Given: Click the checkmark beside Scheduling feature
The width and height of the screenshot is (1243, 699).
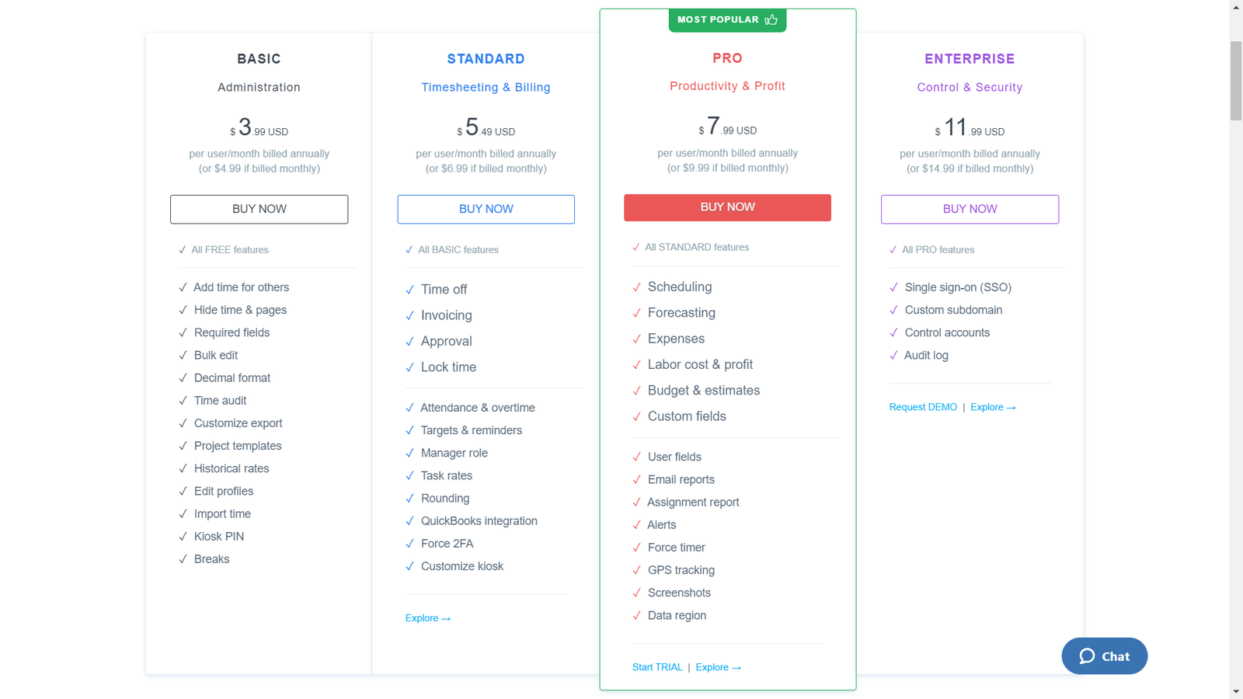Looking at the screenshot, I should point(637,287).
